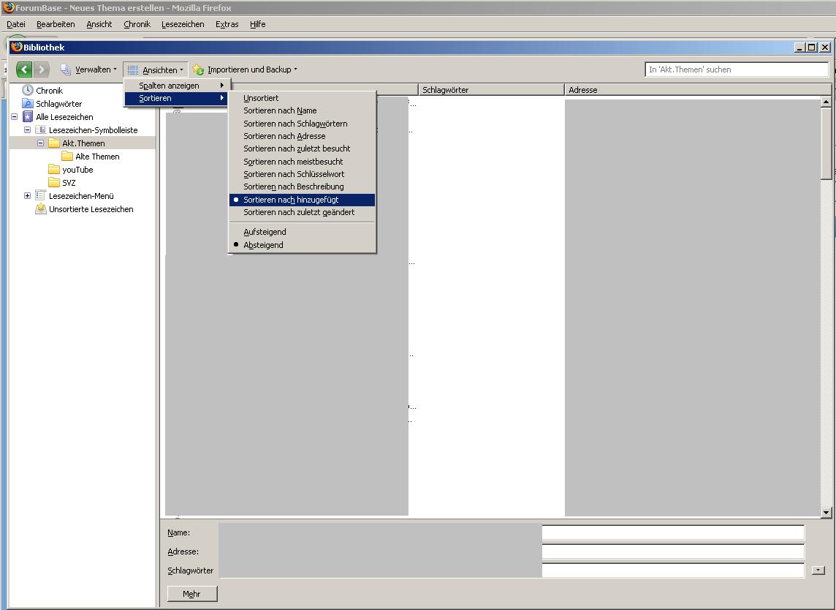Click the bookmark list scrollbar thumb
The width and height of the screenshot is (836, 610).
(826, 144)
